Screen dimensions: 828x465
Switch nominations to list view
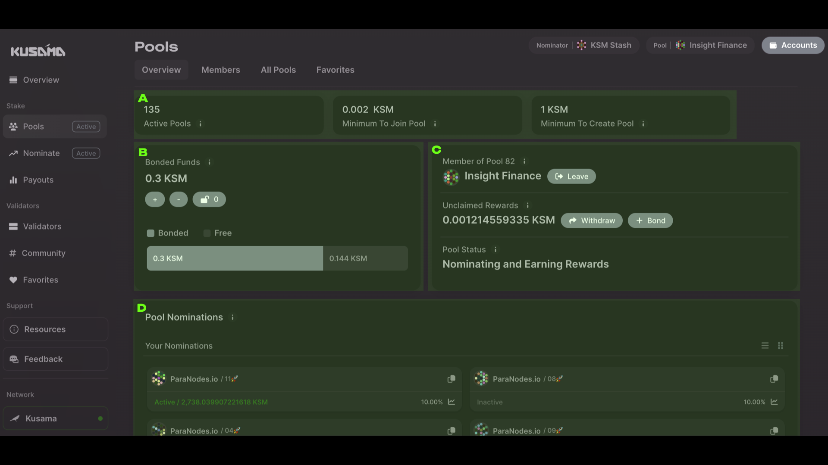tap(765, 345)
